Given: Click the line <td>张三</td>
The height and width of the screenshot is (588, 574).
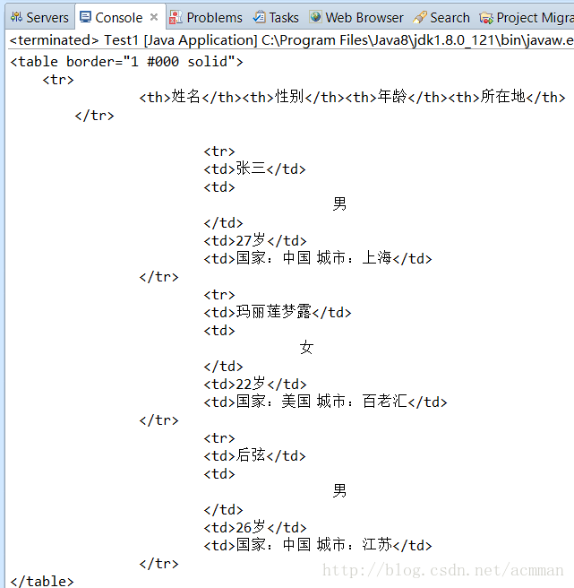Looking at the screenshot, I should (255, 169).
